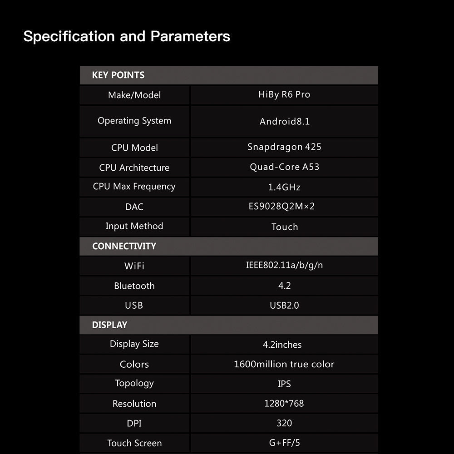Click the Specification and Parameters heading

click(127, 36)
